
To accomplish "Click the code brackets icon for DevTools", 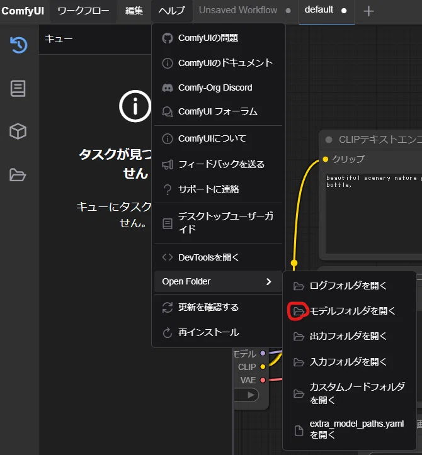I will pyautogui.click(x=168, y=257).
